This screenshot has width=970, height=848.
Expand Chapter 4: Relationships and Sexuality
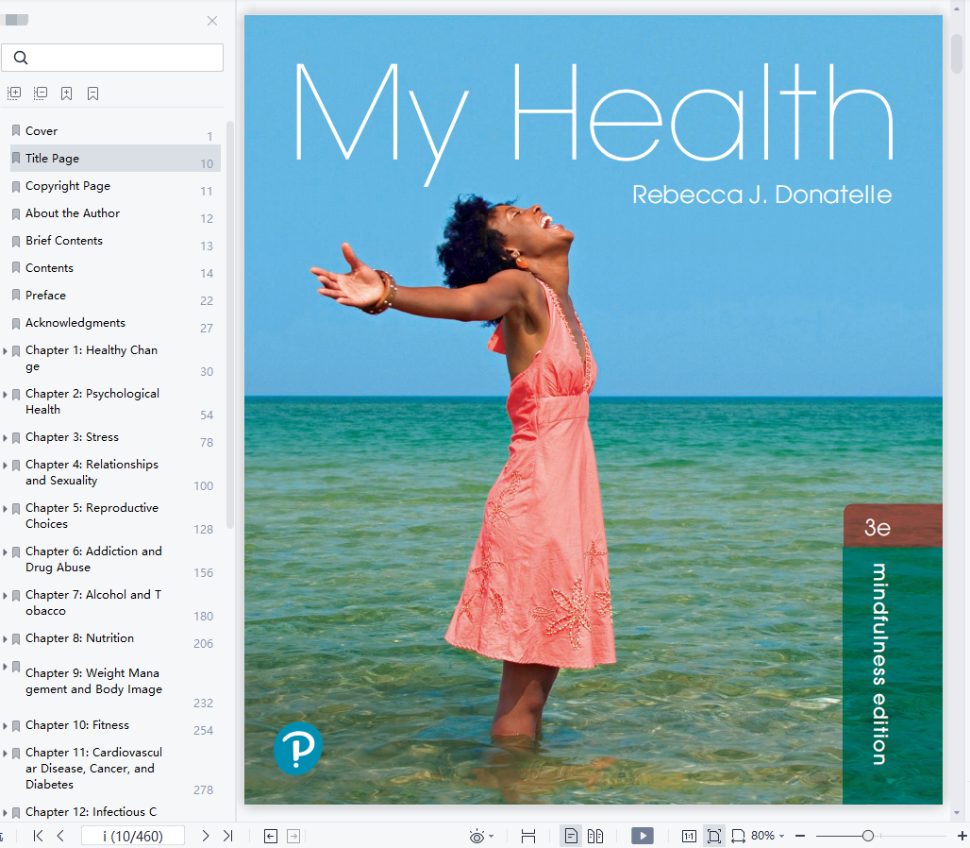[x=5, y=465]
